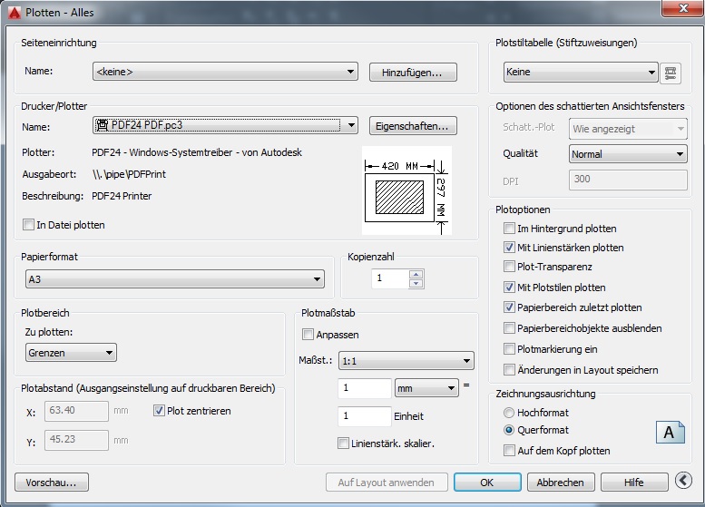This screenshot has height=507, width=705.
Task: Click the plotter driver description text
Action: (x=197, y=152)
